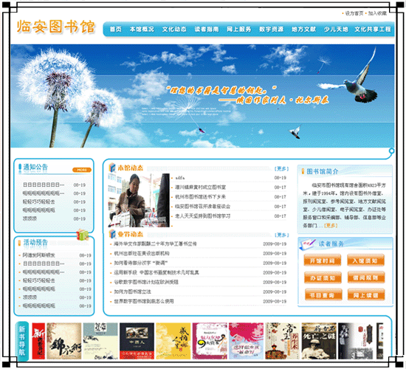
Task: Click the 本馆动态 news photo thumbnail
Action: pyautogui.click(x=139, y=201)
